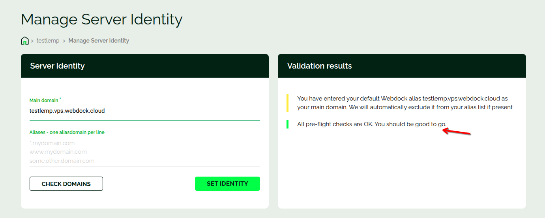545x218 pixels.
Task: Click the Manage Server Identity page heading
Action: click(101, 19)
